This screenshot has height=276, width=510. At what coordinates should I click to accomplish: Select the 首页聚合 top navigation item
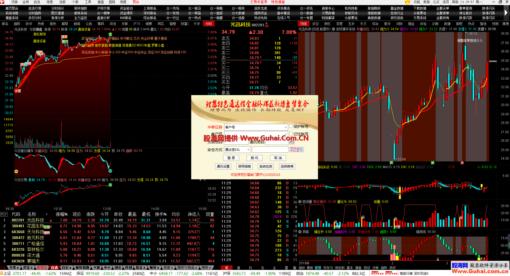tap(12, 9)
